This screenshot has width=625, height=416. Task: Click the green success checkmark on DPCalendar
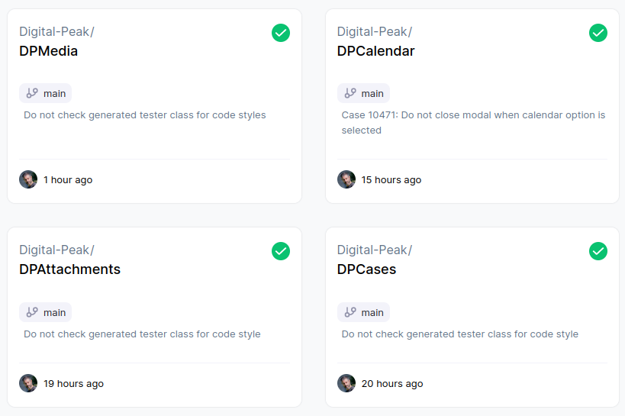[x=598, y=33]
